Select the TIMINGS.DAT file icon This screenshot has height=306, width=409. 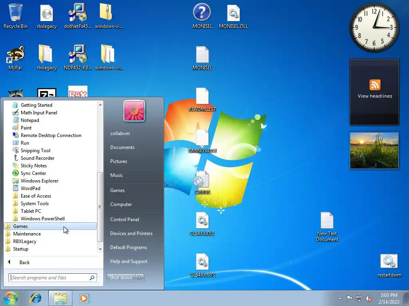pyautogui.click(x=202, y=141)
